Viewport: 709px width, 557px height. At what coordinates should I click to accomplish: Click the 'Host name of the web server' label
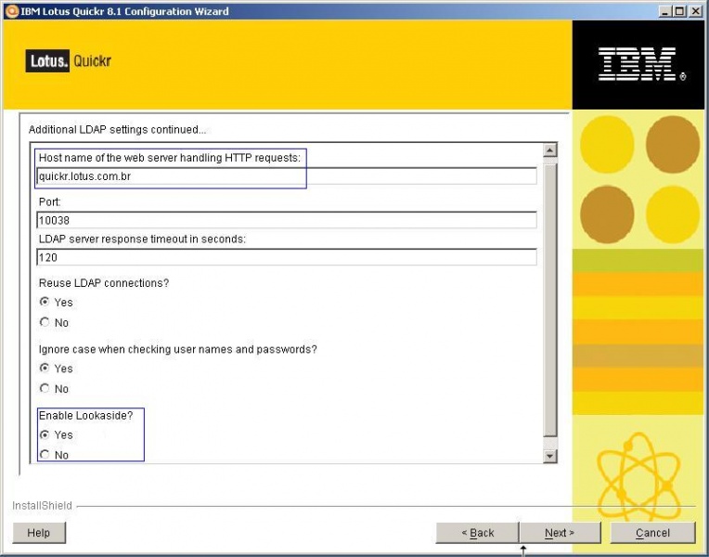click(x=170, y=158)
